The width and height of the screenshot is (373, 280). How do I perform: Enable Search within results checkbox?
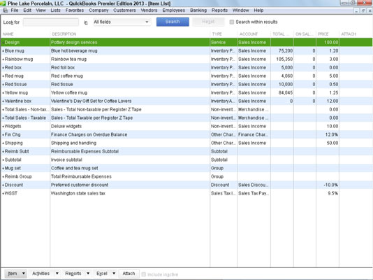(x=232, y=22)
